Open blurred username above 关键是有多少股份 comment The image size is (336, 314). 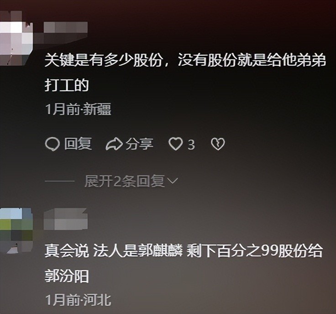pos(65,27)
